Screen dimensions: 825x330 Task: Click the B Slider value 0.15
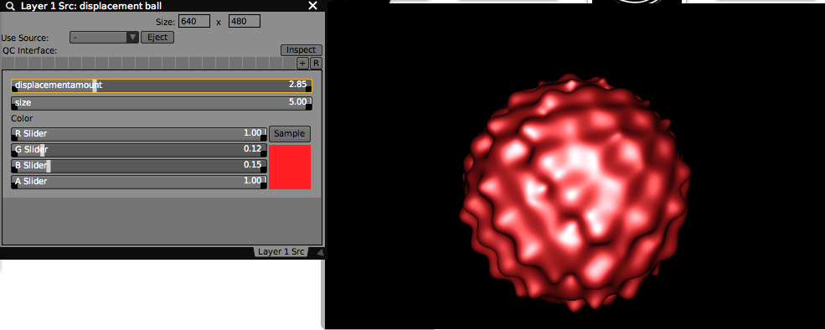253,165
